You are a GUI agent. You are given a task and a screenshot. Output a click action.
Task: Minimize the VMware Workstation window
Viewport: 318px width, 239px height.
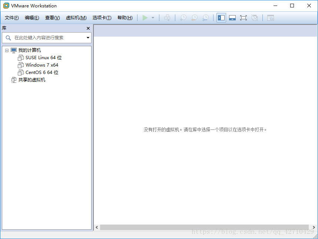(275, 6)
